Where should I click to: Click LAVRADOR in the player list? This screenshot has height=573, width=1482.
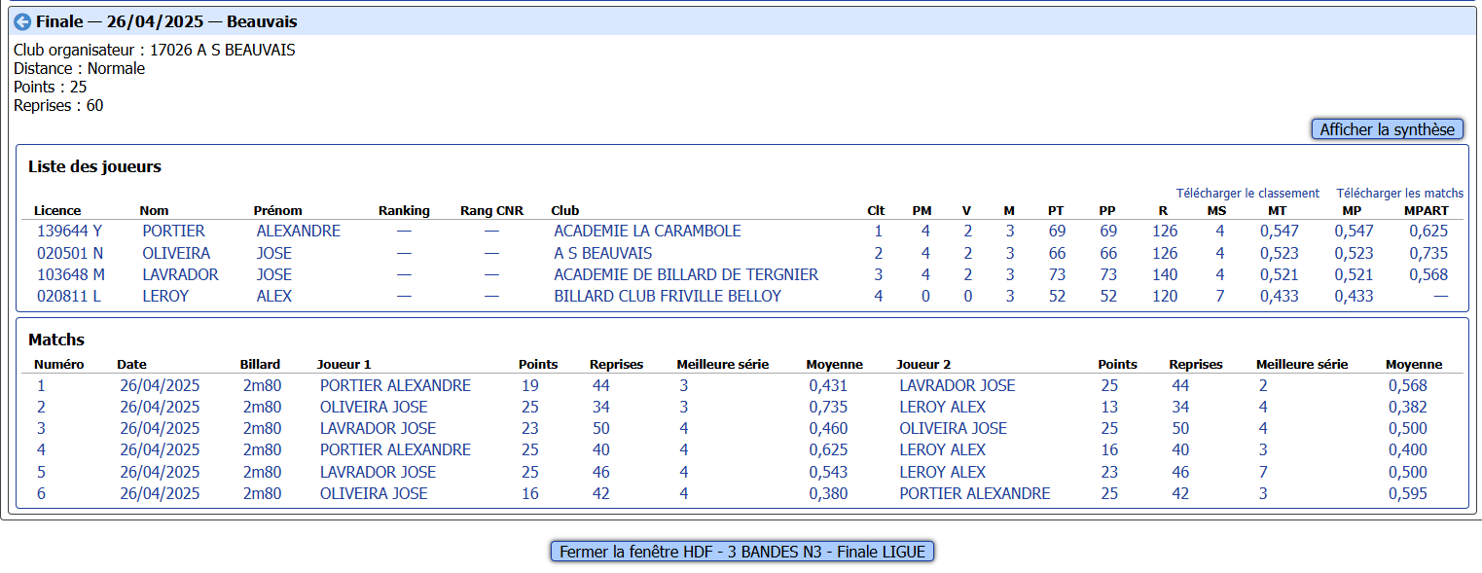point(180,274)
